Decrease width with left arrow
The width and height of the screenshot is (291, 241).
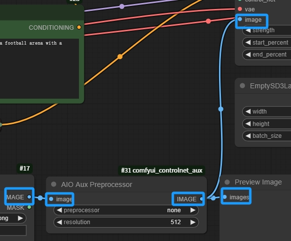tap(248, 112)
